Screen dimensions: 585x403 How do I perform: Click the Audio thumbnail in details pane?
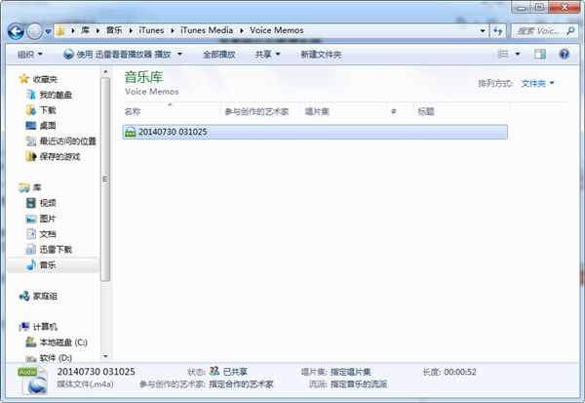point(32,381)
